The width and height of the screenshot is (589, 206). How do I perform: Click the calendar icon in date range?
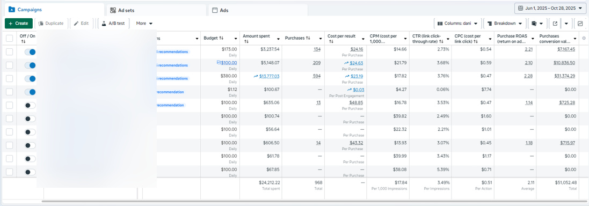(520, 8)
